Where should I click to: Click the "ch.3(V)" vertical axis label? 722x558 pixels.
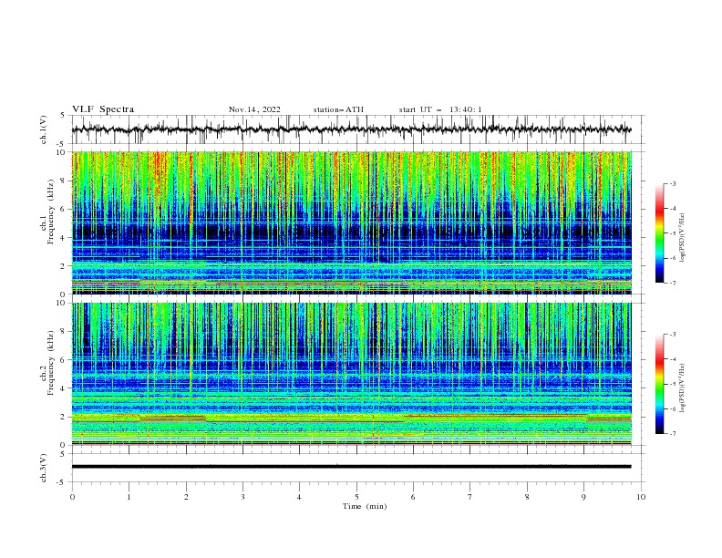44,468
